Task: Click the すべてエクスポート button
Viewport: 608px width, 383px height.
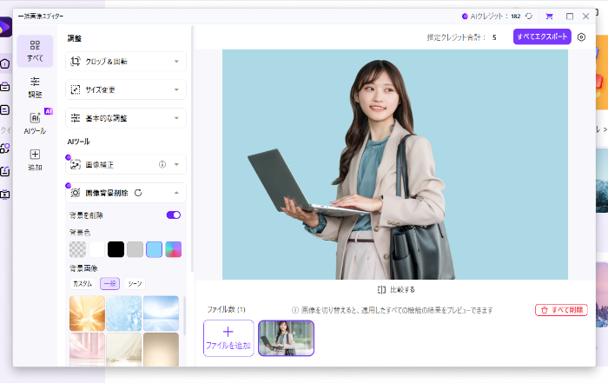Action: pos(542,36)
